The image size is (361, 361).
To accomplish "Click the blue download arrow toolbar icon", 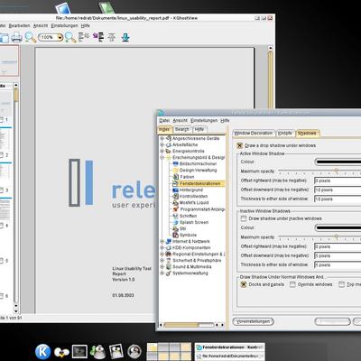I will pyautogui.click(x=125, y=37).
